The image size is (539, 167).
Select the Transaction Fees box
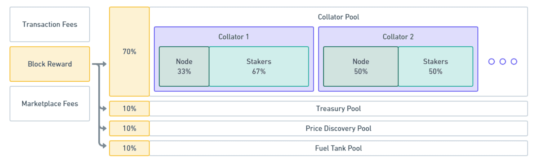(50, 24)
